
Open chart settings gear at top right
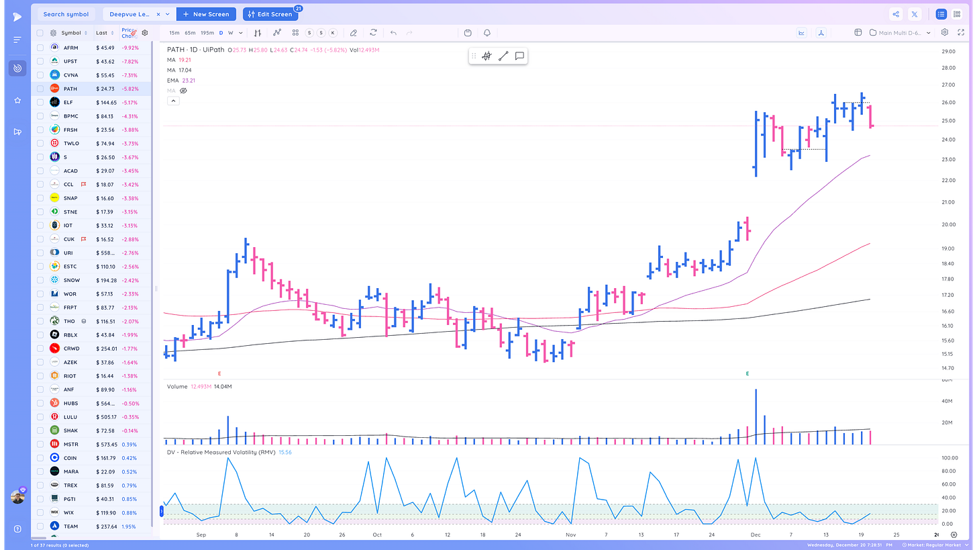click(x=945, y=32)
